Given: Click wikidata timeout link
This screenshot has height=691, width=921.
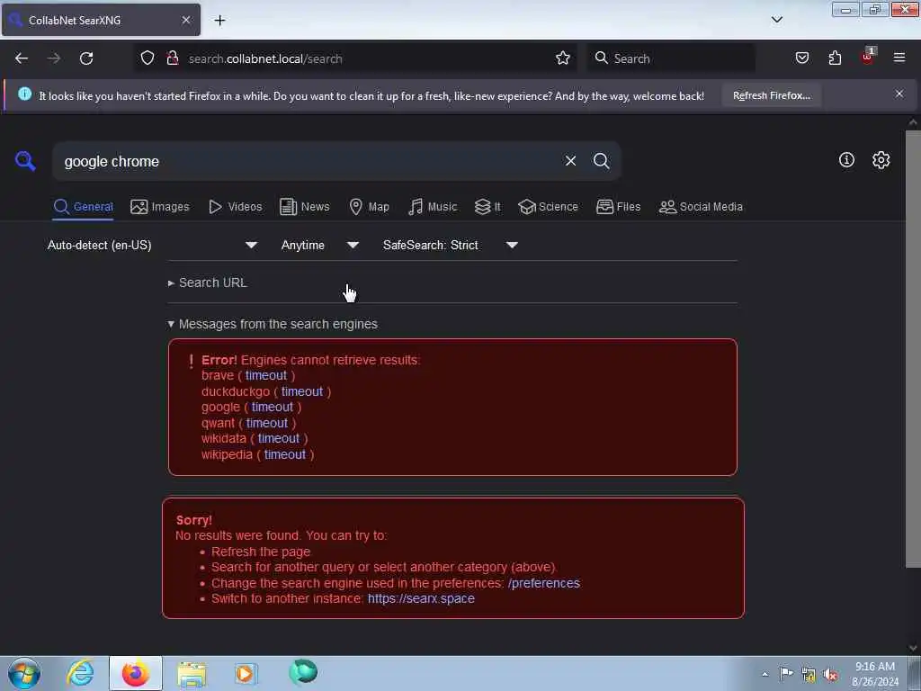Looking at the screenshot, I should (x=279, y=438).
